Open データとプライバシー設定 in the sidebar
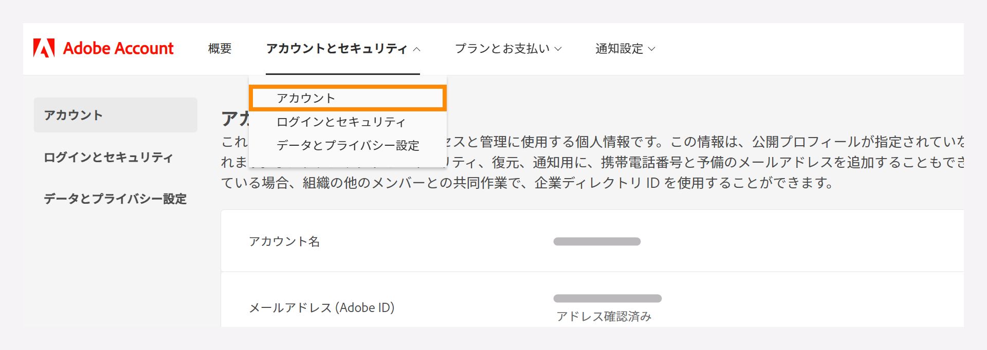The height and width of the screenshot is (350, 987). click(116, 199)
